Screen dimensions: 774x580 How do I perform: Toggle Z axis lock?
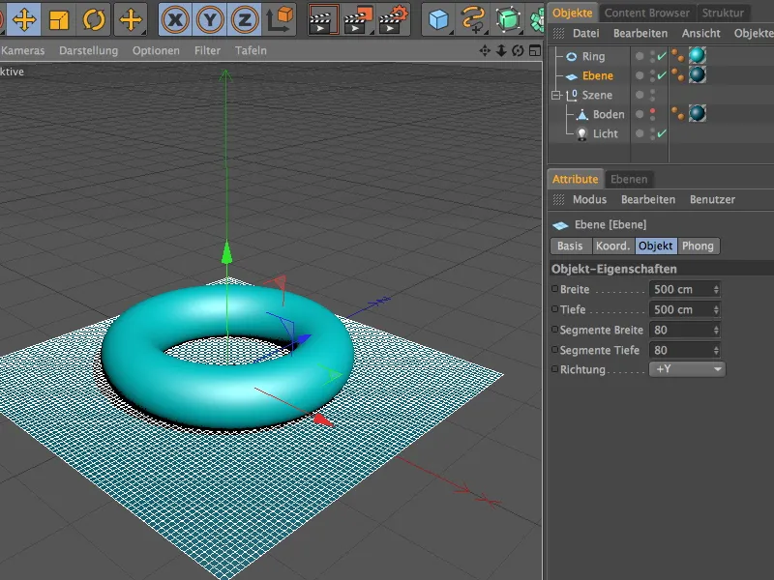pyautogui.click(x=245, y=18)
